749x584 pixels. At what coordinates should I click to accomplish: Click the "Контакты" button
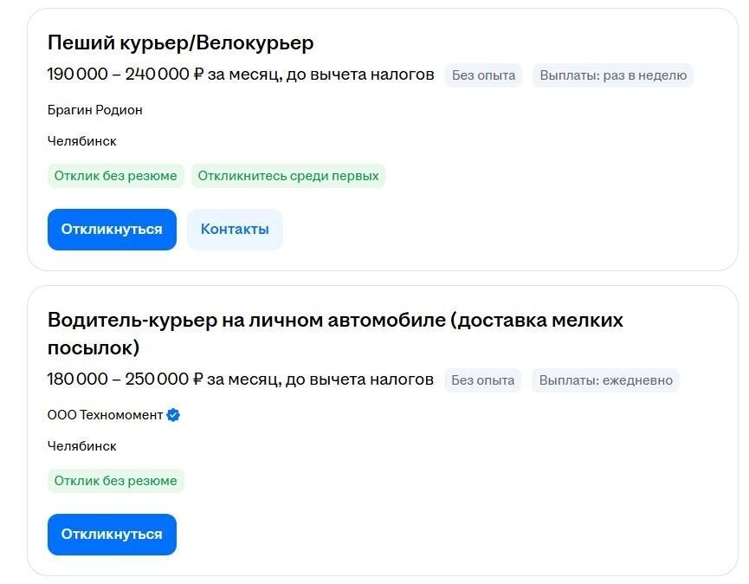tap(235, 229)
